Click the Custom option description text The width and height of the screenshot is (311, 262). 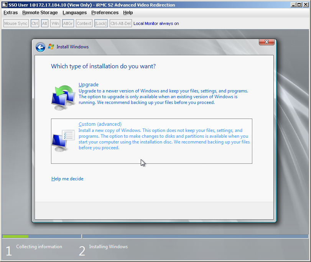[x=164, y=139]
